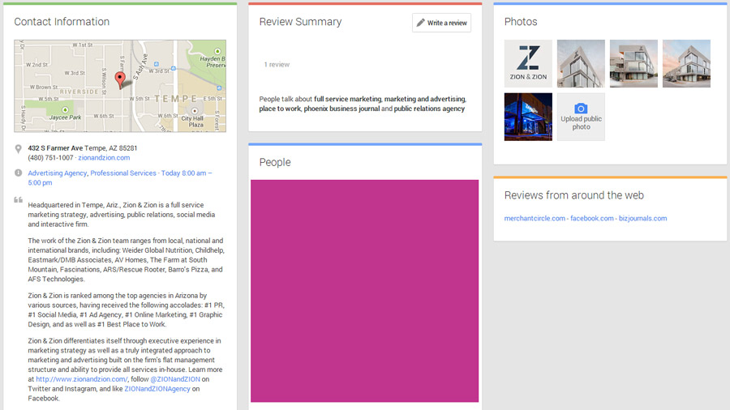
Task: Open the Advertising Agency category link
Action: [58, 173]
